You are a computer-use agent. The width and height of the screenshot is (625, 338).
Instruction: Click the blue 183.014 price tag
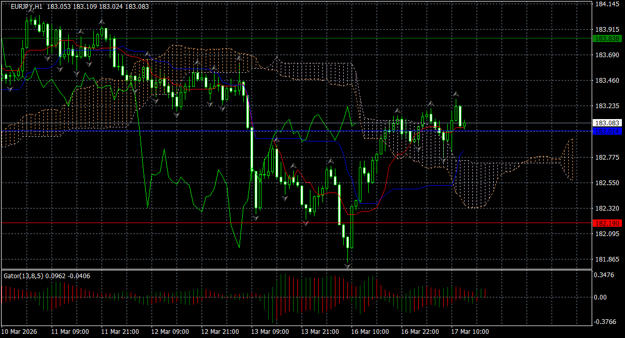pyautogui.click(x=607, y=131)
